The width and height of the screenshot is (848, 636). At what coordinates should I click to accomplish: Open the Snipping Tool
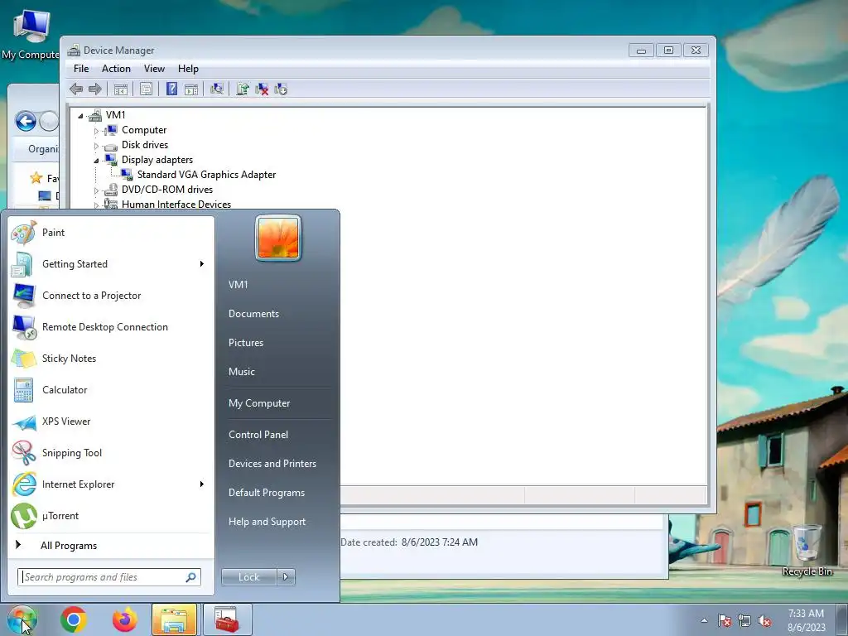point(112,453)
